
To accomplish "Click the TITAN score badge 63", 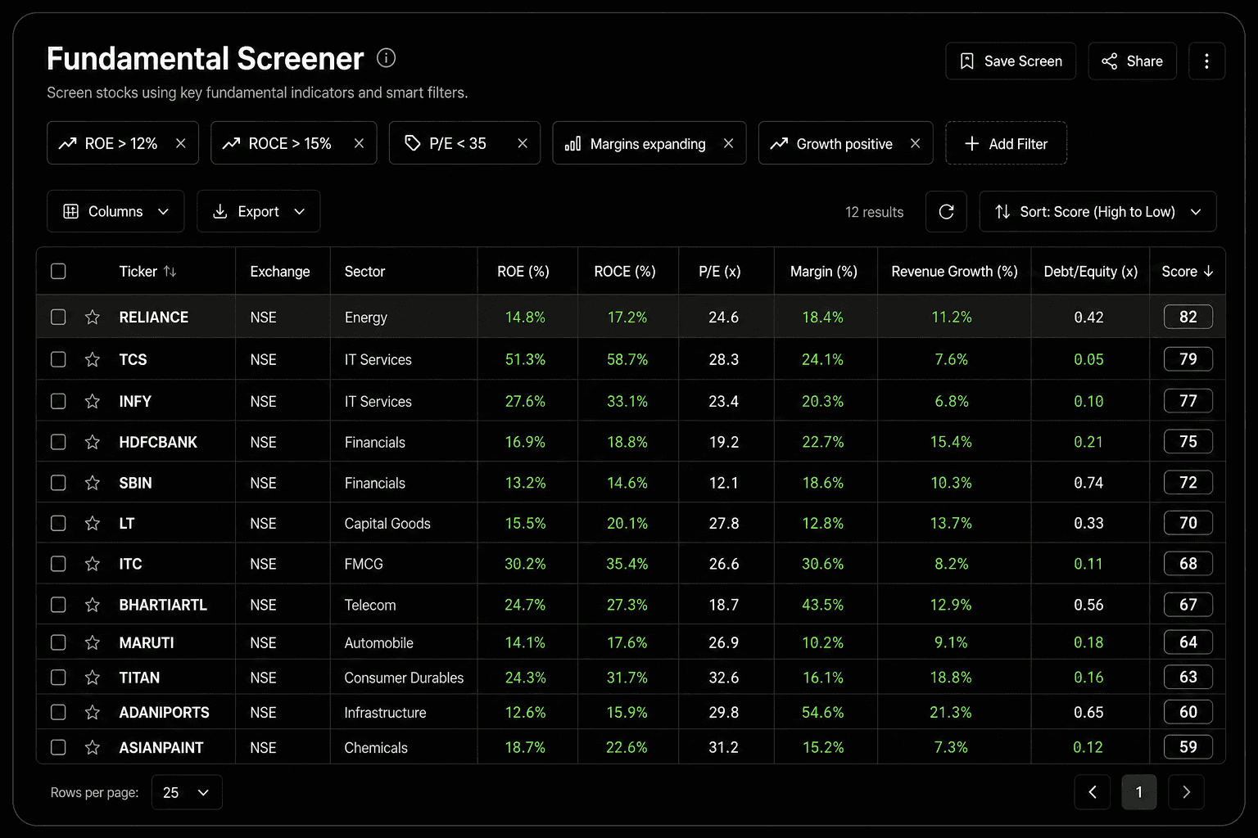I will click(x=1188, y=678).
